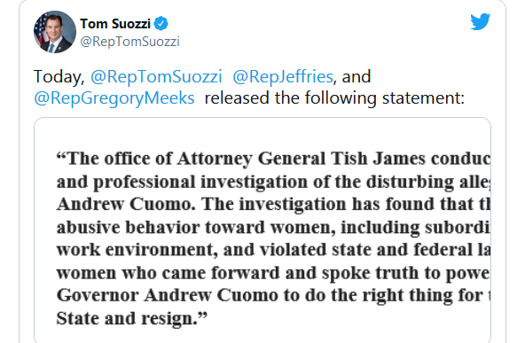
Task: Click the blue verified checkmark badge
Action: pyautogui.click(x=161, y=24)
